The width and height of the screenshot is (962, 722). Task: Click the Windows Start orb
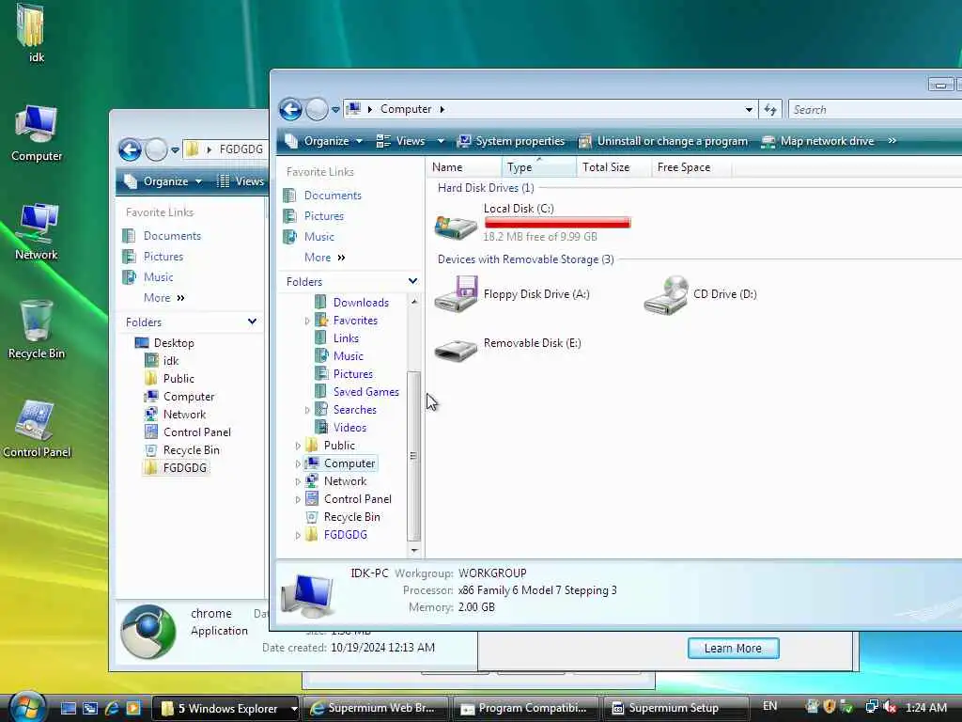[x=27, y=707]
